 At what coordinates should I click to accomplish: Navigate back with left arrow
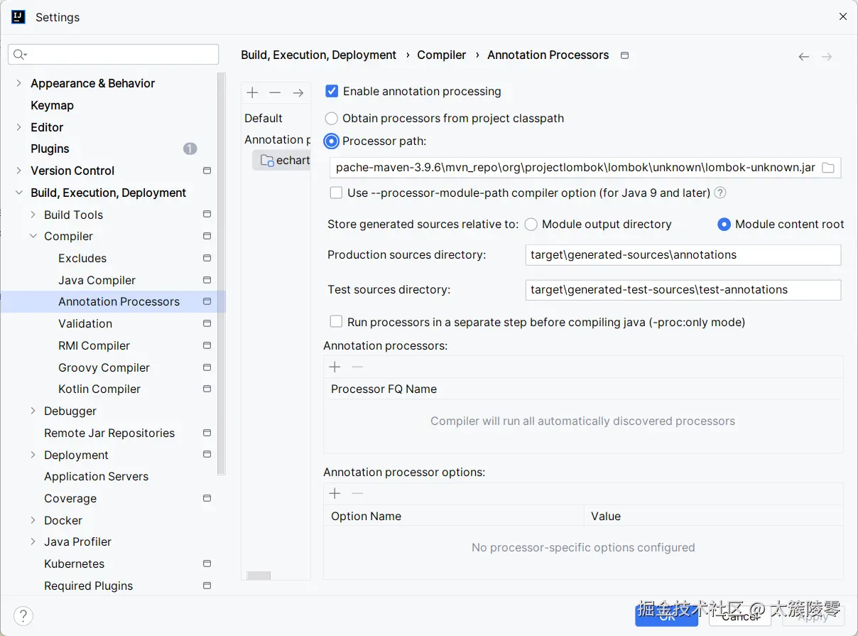803,57
